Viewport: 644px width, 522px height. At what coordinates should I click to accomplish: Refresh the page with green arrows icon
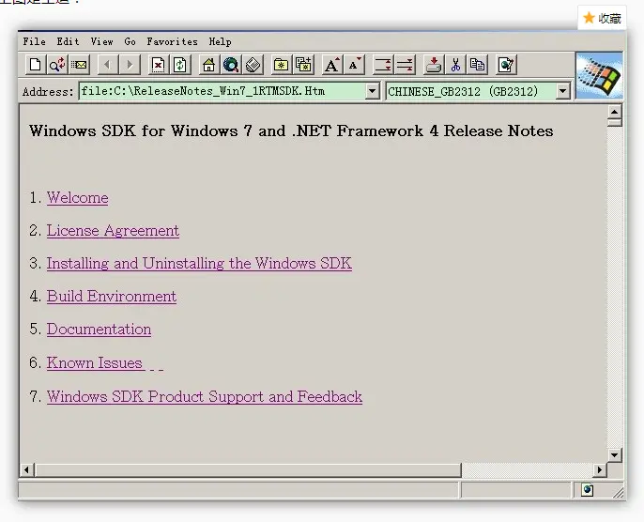click(180, 65)
